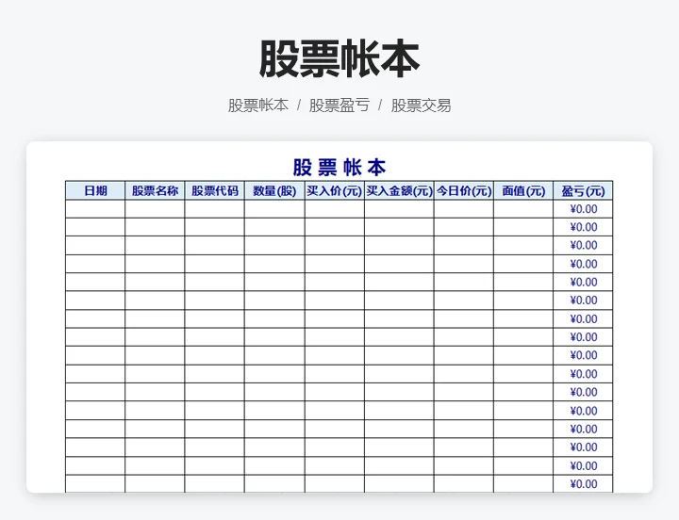Click the 股票代码 column header
This screenshot has width=679, height=520.
click(215, 190)
